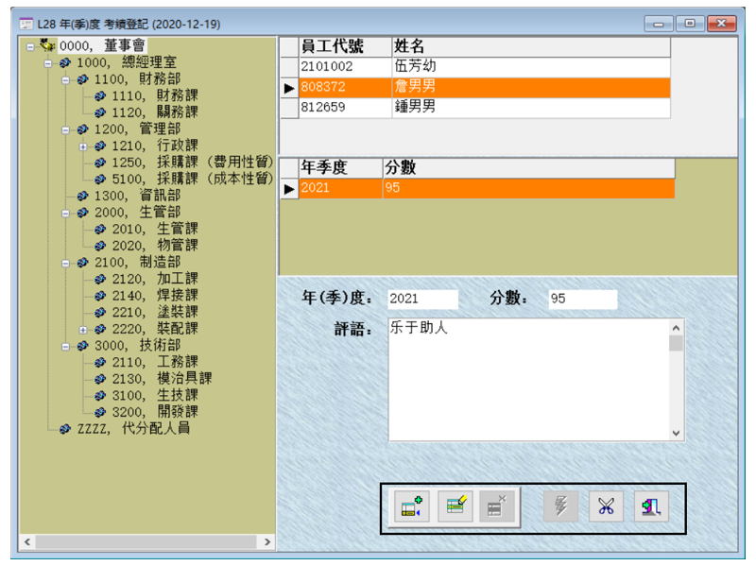This screenshot has height=566, width=756.
Task: Click the scissors cancel icon
Action: pos(606,506)
